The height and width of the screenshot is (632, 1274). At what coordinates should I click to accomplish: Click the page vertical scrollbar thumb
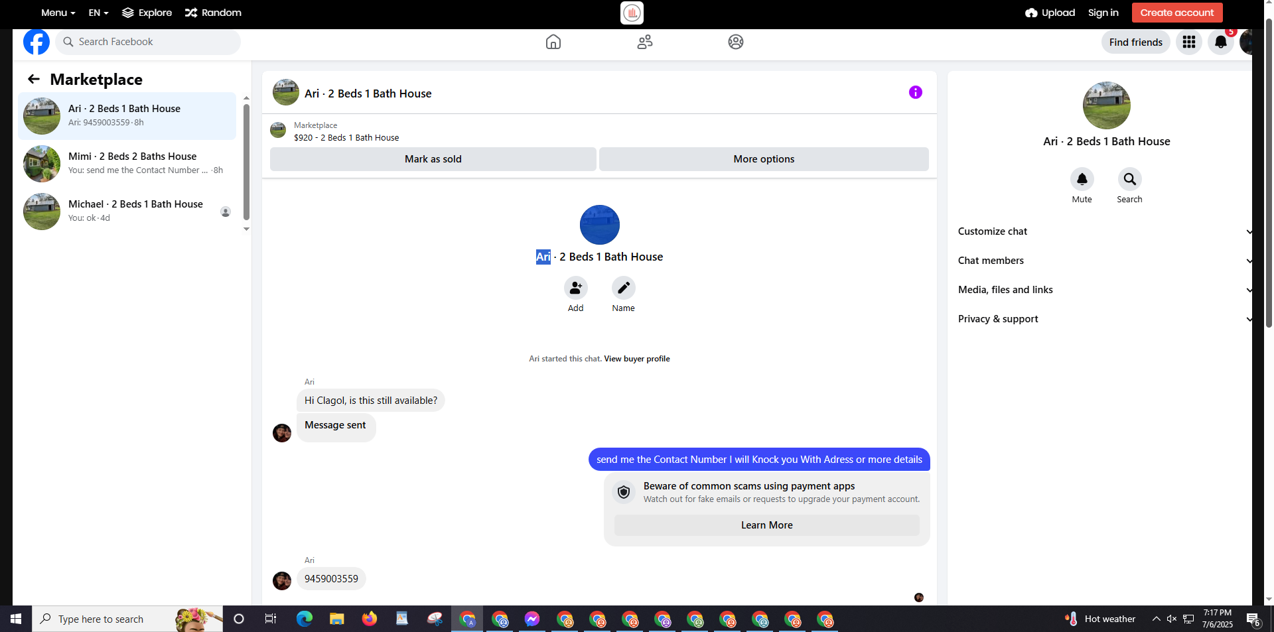point(1269,172)
